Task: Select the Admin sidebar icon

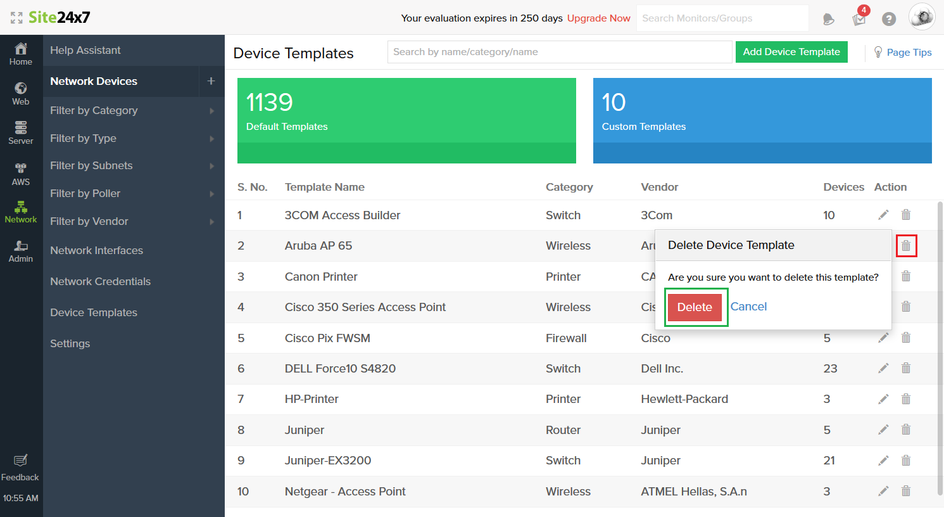Action: click(x=21, y=250)
